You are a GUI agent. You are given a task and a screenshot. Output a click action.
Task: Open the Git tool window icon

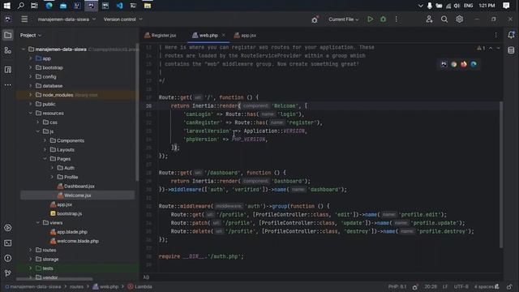click(x=8, y=273)
